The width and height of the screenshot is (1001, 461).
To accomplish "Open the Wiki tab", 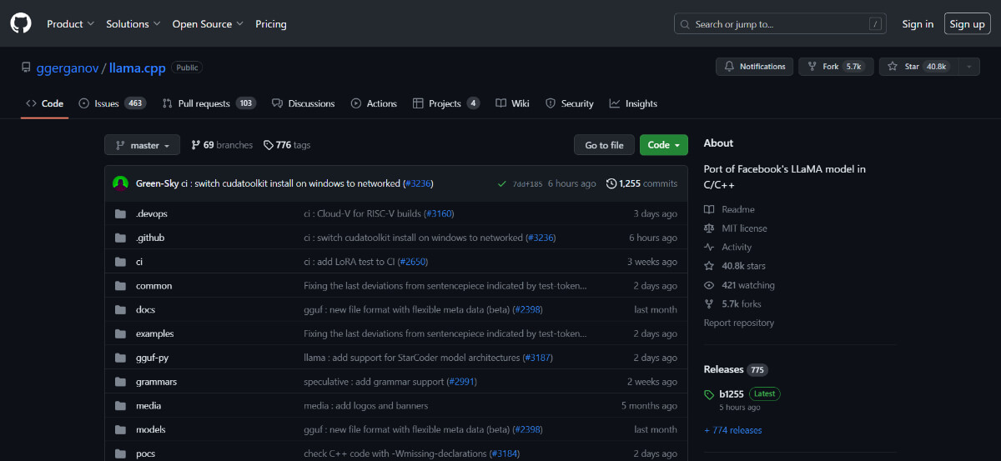I will pos(512,103).
